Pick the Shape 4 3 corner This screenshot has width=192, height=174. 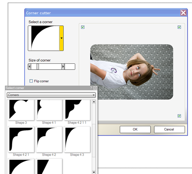[x=77, y=139]
